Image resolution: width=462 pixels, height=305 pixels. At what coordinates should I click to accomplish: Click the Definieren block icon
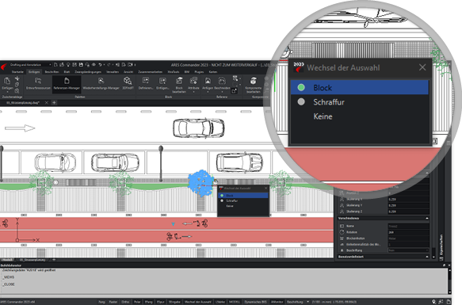(146, 84)
